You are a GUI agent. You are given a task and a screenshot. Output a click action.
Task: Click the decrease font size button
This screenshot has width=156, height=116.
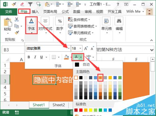pos(92,48)
